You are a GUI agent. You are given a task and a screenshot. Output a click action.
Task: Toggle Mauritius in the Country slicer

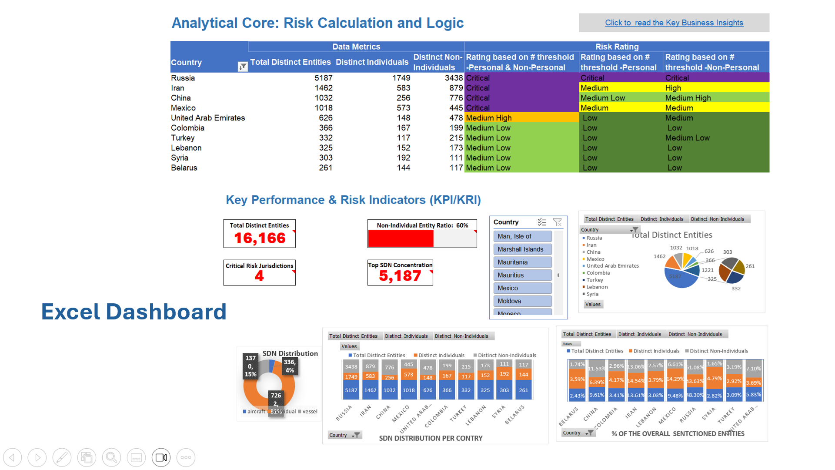tap(522, 275)
